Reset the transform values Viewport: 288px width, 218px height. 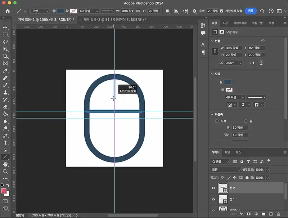coord(263,40)
